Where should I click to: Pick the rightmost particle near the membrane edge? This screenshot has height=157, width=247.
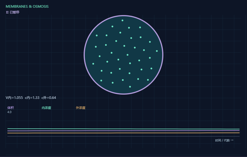pos(157,51)
